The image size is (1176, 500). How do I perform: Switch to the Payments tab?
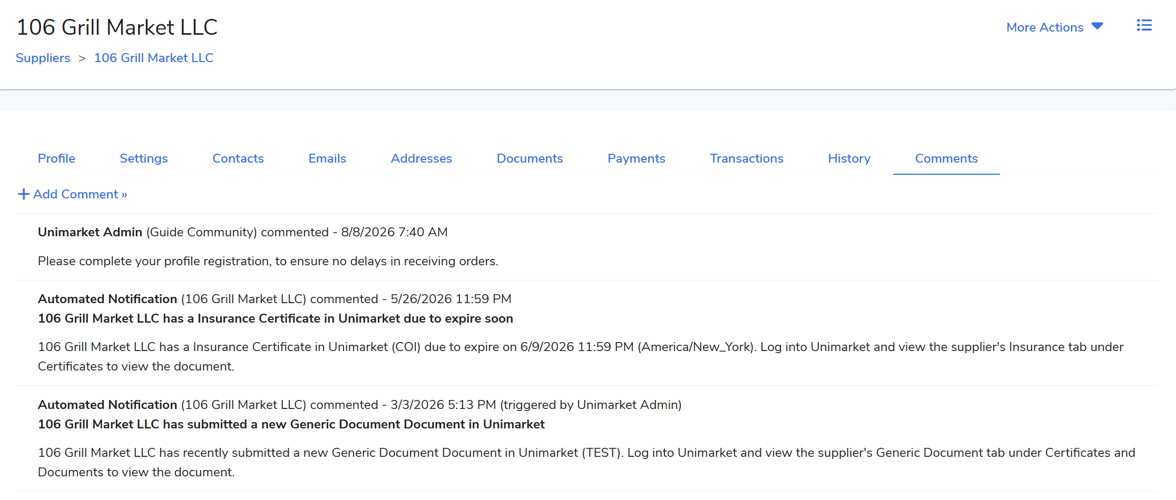(x=636, y=158)
